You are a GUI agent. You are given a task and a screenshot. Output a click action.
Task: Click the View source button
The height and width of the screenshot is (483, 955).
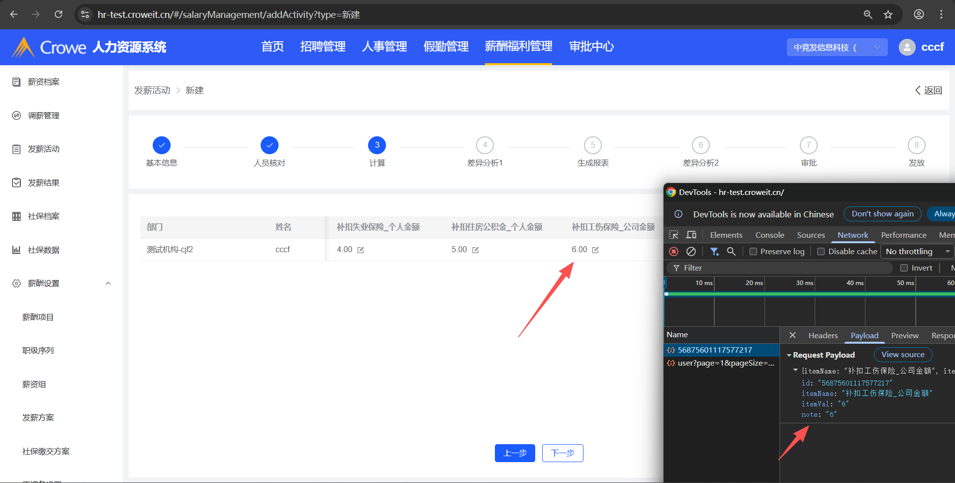pyautogui.click(x=902, y=355)
